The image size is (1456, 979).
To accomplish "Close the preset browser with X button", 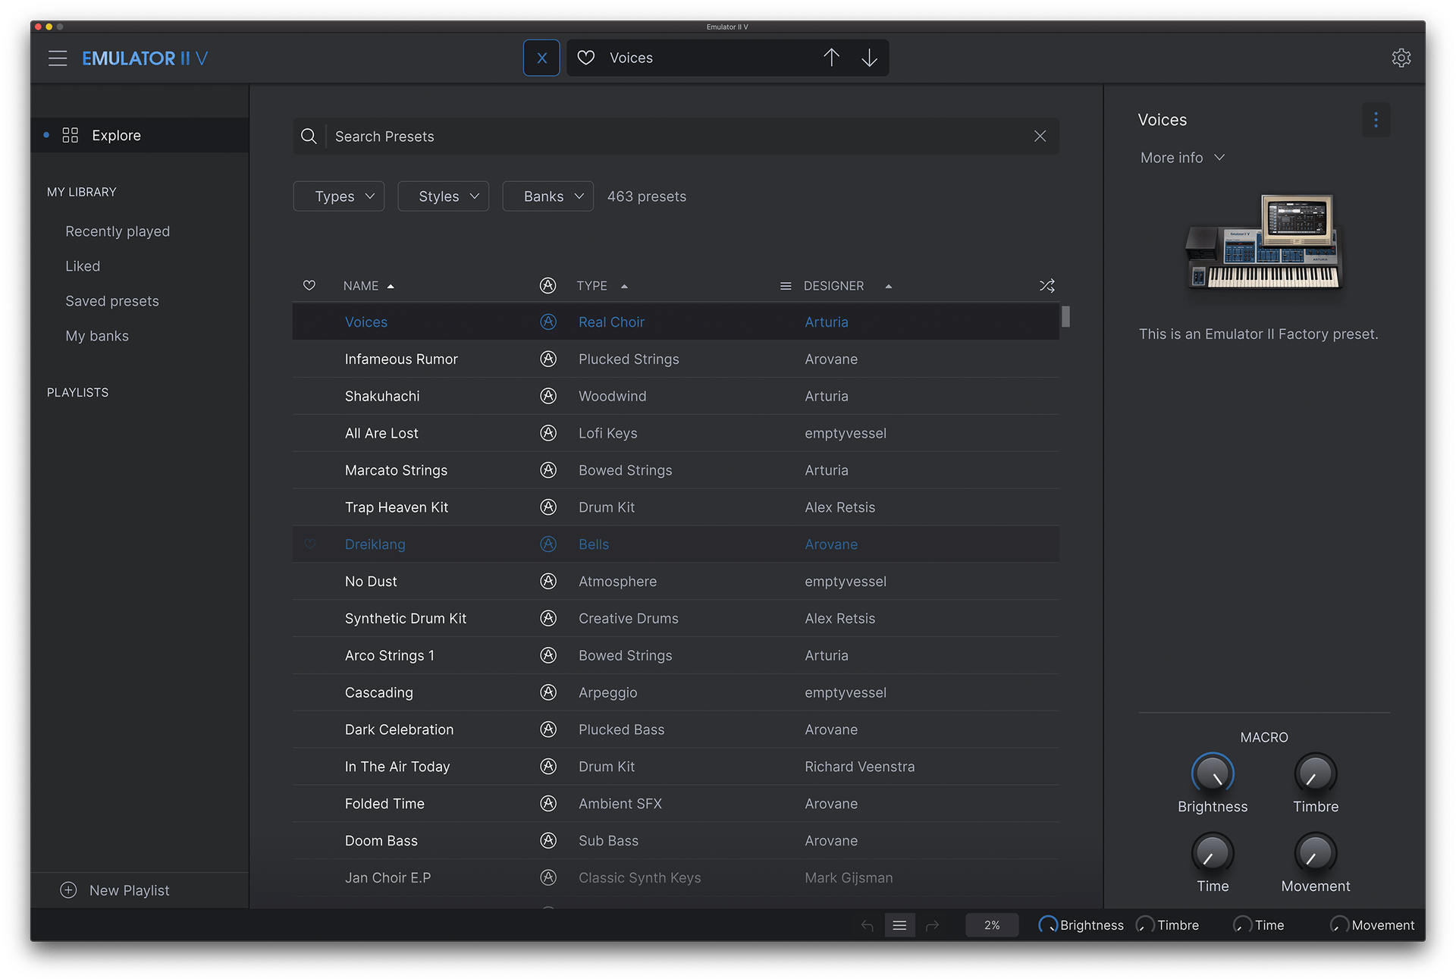I will [541, 58].
